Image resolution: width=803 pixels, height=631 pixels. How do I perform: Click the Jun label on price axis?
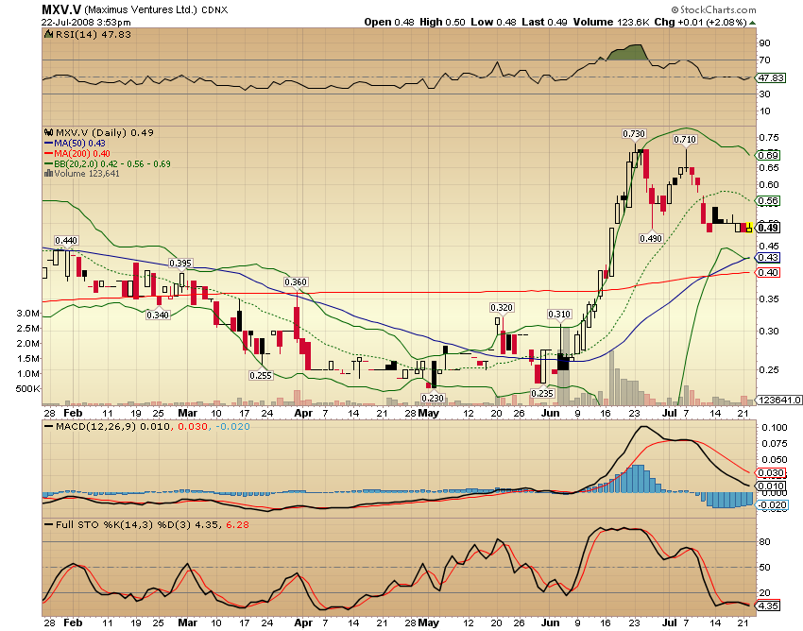[x=551, y=413]
